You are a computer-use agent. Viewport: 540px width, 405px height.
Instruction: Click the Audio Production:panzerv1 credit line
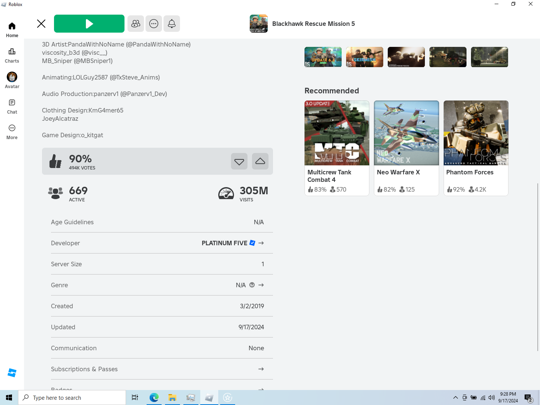coord(104,94)
